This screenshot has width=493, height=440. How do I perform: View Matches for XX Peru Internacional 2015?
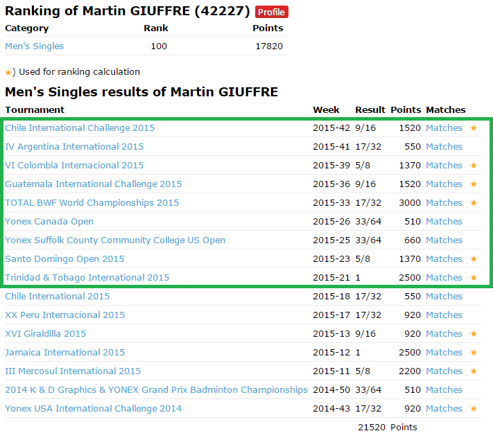point(444,315)
